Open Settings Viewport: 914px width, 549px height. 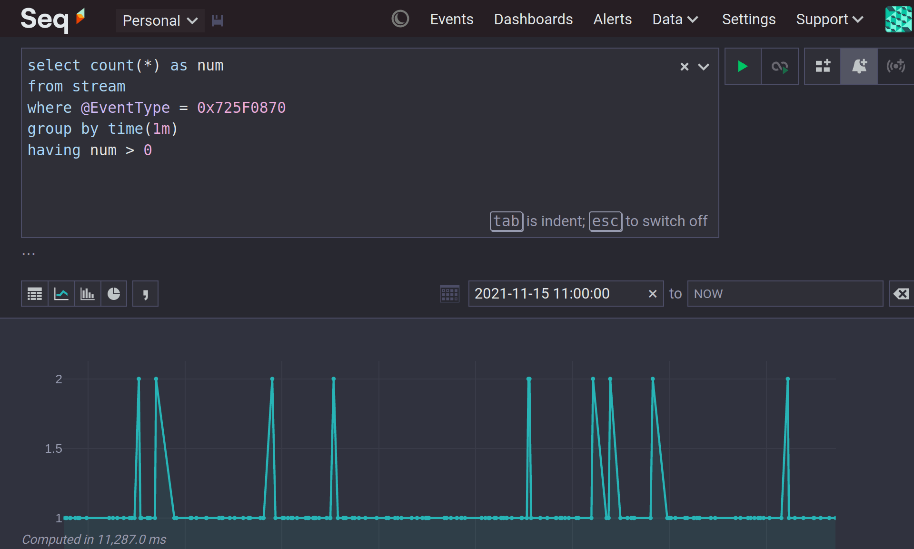click(x=749, y=19)
